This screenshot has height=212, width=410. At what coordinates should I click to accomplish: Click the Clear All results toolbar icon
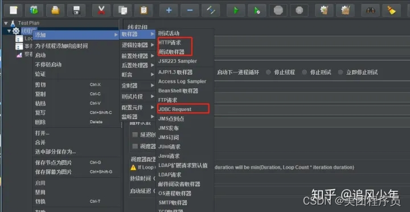pyautogui.click(x=346, y=10)
